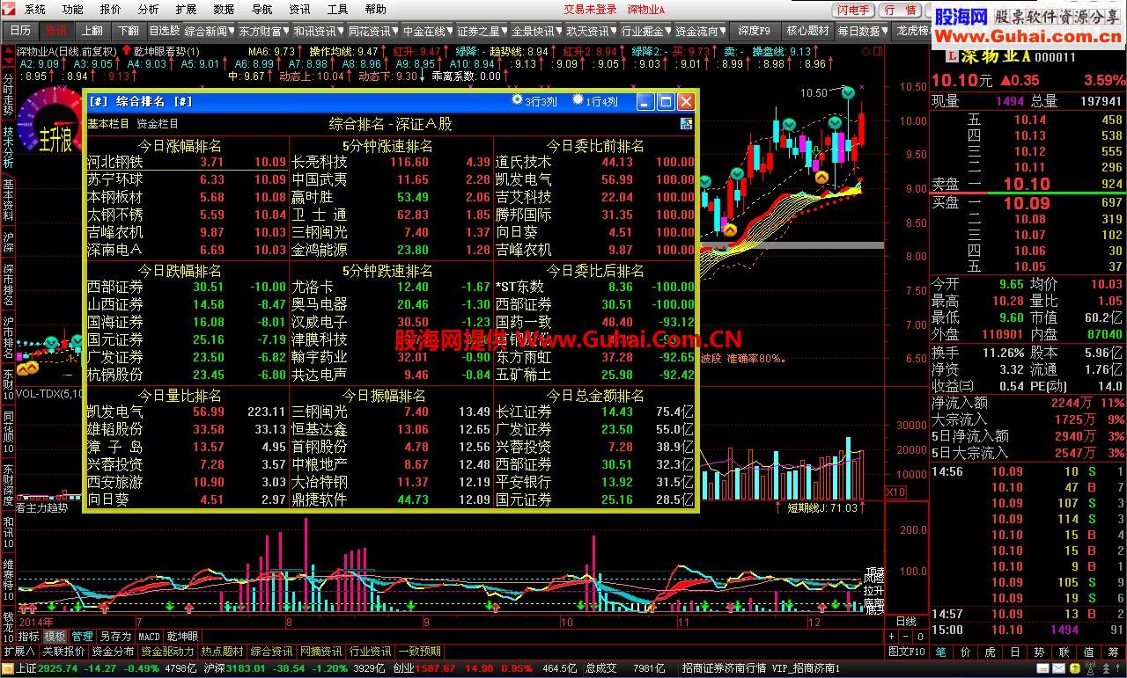Select 河北钢铁 in 今日涨幅排名
Screen dimensions: 1127x678
point(114,162)
